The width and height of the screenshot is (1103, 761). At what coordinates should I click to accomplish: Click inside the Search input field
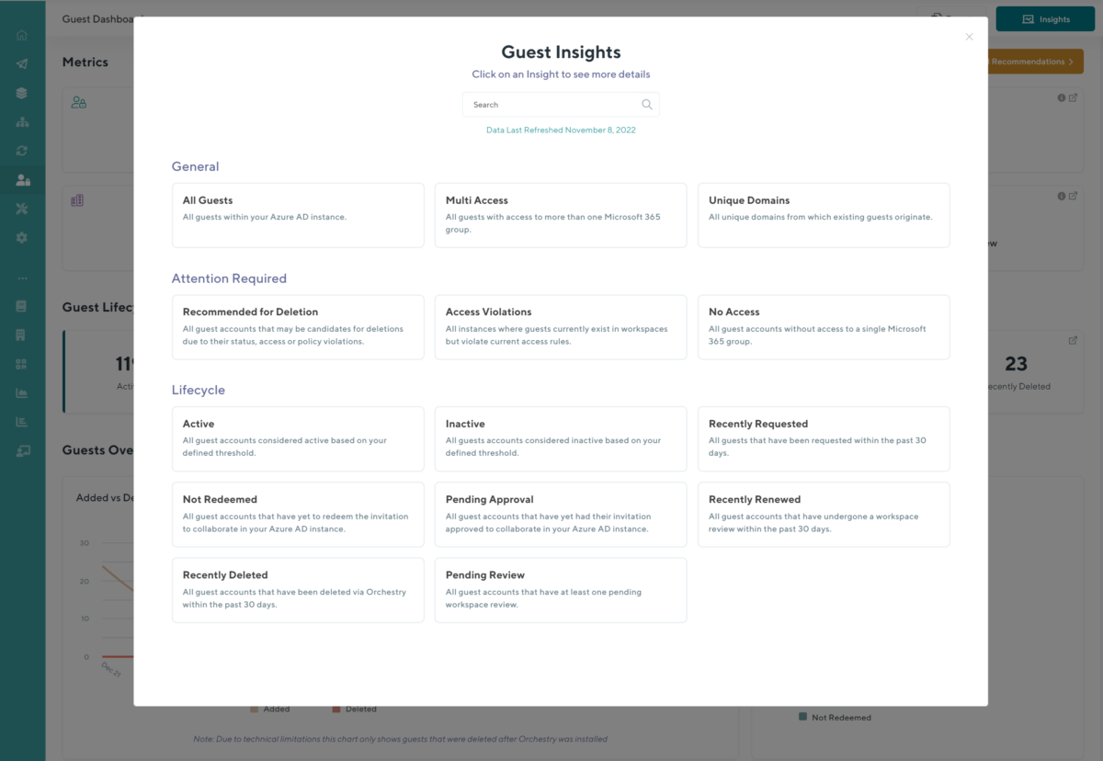(542, 104)
